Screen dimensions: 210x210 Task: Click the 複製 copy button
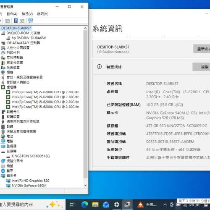coord(201,67)
